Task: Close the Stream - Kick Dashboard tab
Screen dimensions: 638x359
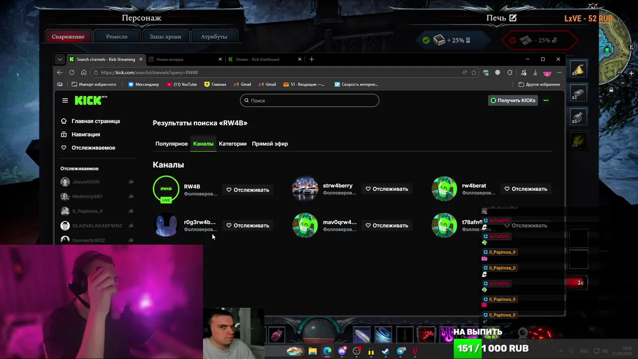Action: coord(300,59)
